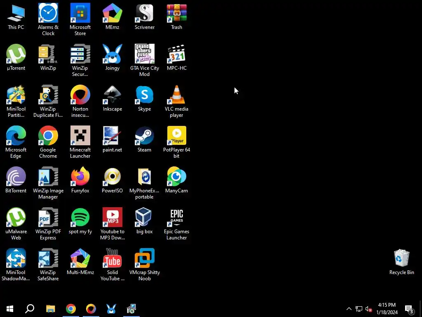Image resolution: width=422 pixels, height=317 pixels.
Task: Select the MPC-HC shortcut
Action: pos(176,57)
